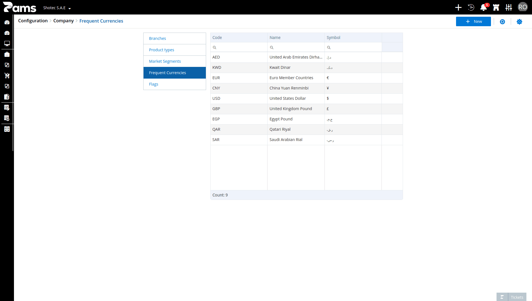Select the AED code cell
532x301 pixels.
[x=239, y=57]
